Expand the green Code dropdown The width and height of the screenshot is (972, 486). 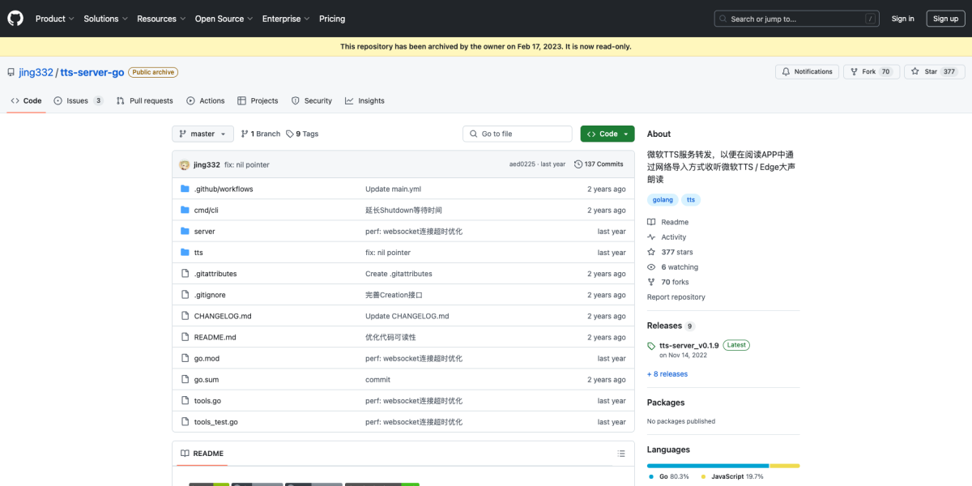click(x=607, y=134)
